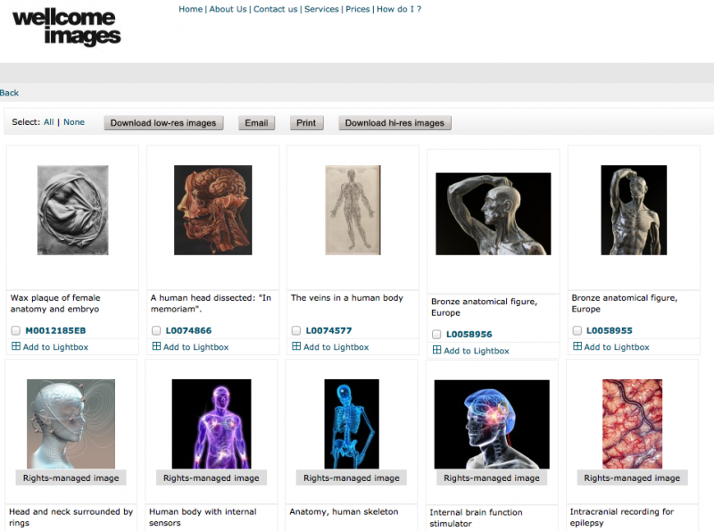Click the Print button

(x=306, y=123)
